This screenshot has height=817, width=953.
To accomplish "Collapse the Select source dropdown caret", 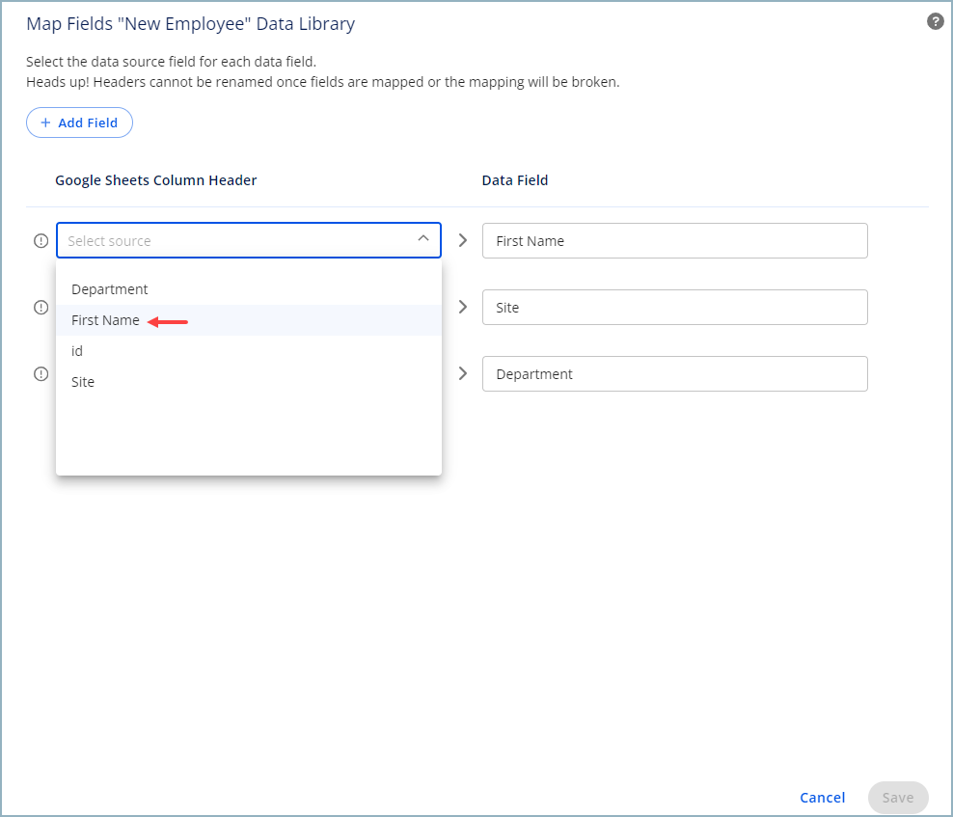I will (423, 239).
